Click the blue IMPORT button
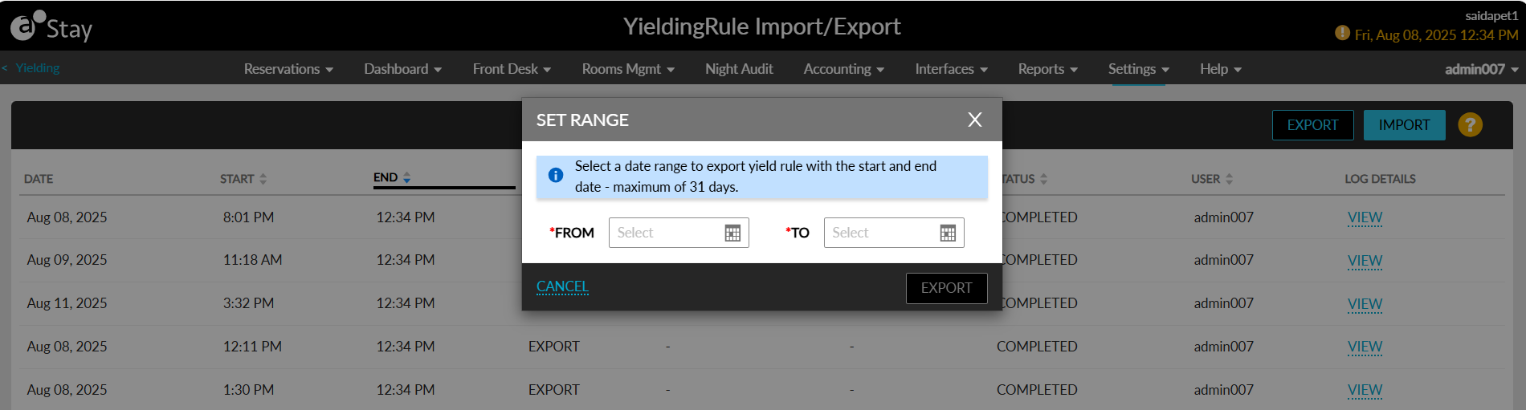Viewport: 1526px width, 410px height. click(x=1404, y=125)
